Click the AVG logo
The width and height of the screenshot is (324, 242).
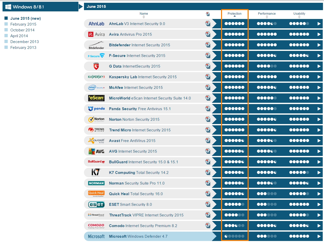96,151
